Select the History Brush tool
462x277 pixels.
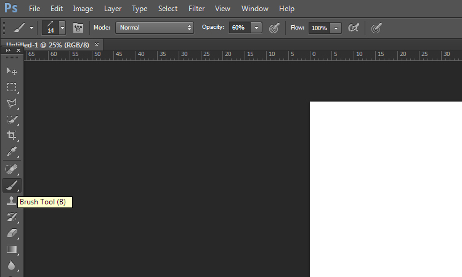(x=12, y=217)
